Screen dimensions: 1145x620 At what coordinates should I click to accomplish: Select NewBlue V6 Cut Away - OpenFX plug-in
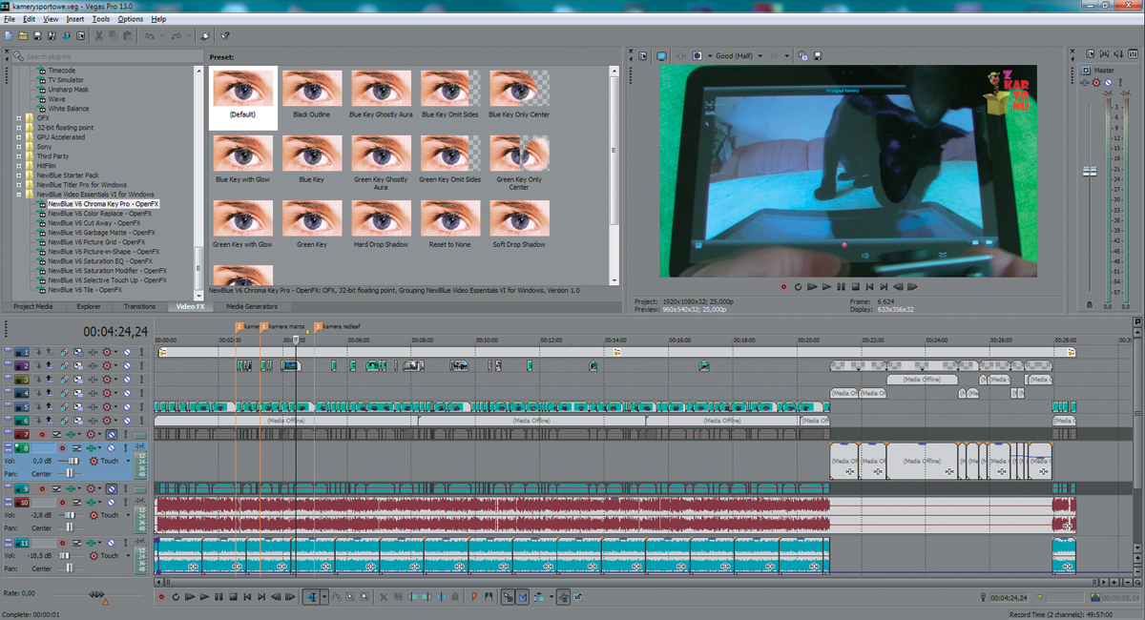[94, 223]
